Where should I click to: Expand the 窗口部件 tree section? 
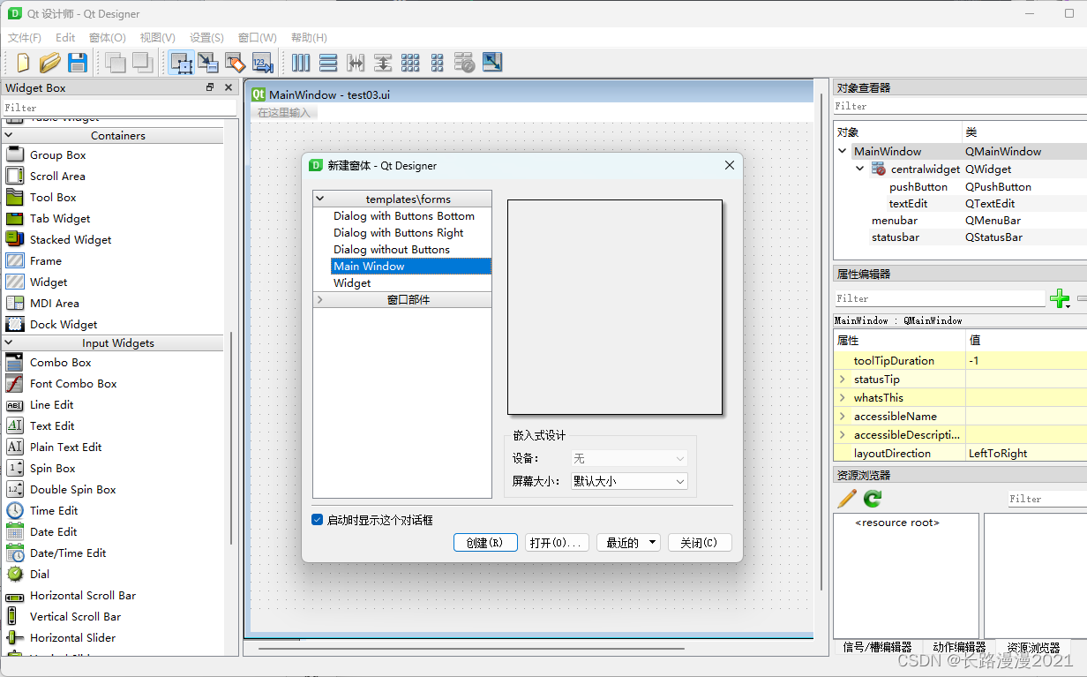click(320, 300)
